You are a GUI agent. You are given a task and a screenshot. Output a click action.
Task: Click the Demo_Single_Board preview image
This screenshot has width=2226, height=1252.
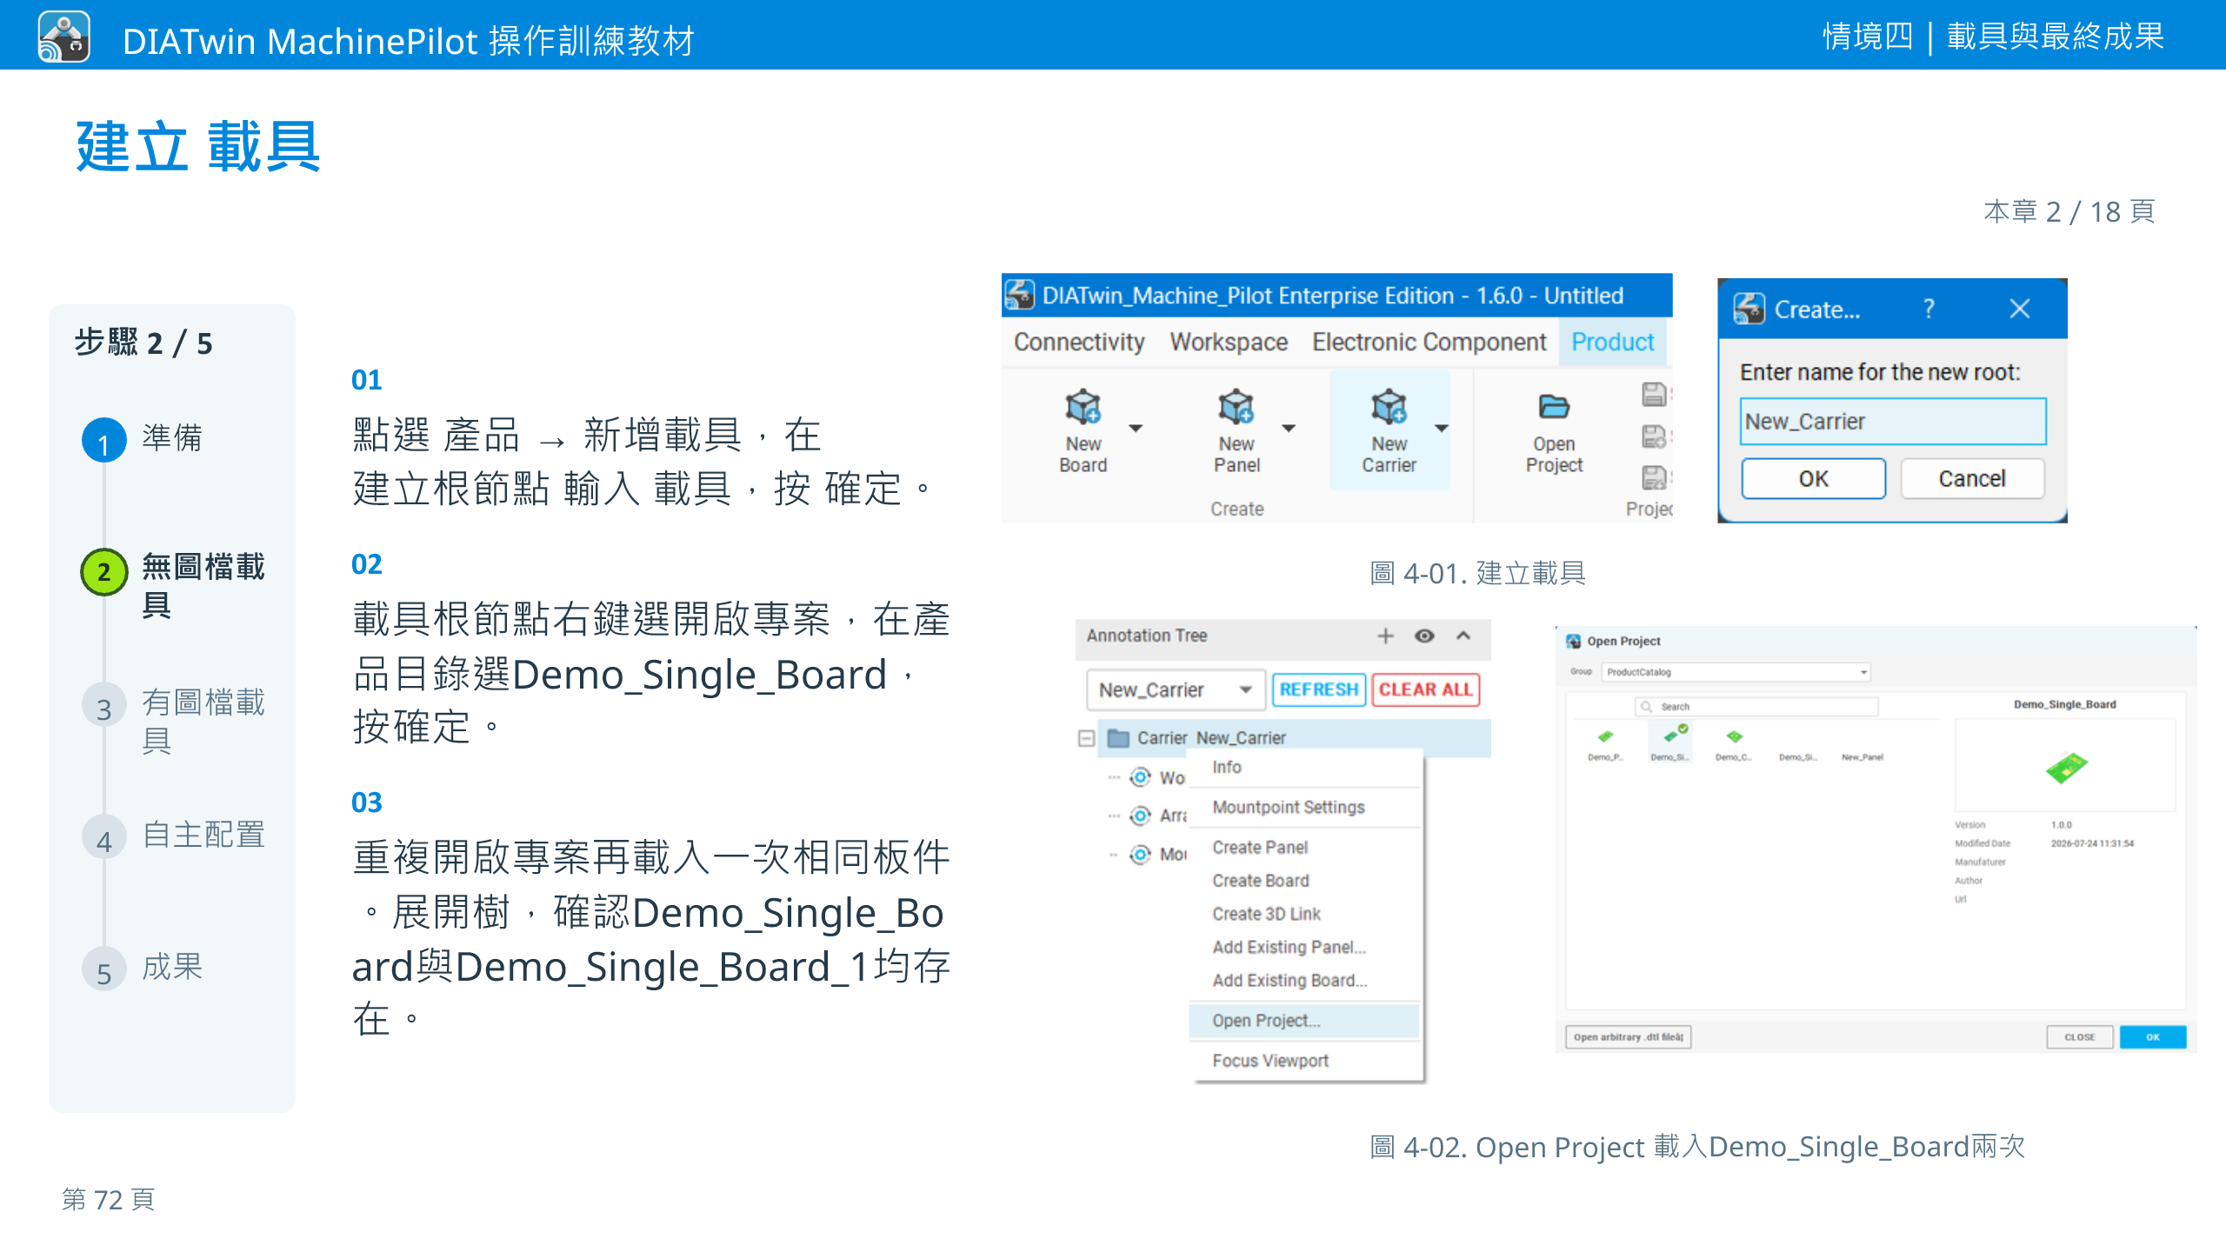click(x=2067, y=767)
